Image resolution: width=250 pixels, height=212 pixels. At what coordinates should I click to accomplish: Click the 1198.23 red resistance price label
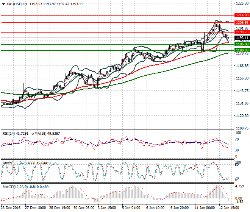[x=242, y=32]
